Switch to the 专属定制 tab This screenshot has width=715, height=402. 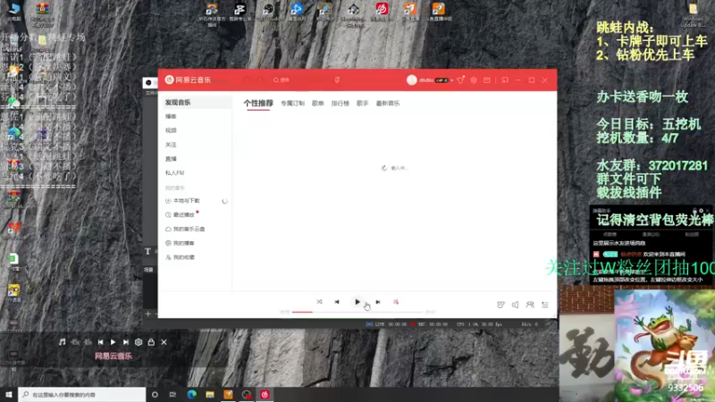pos(292,104)
